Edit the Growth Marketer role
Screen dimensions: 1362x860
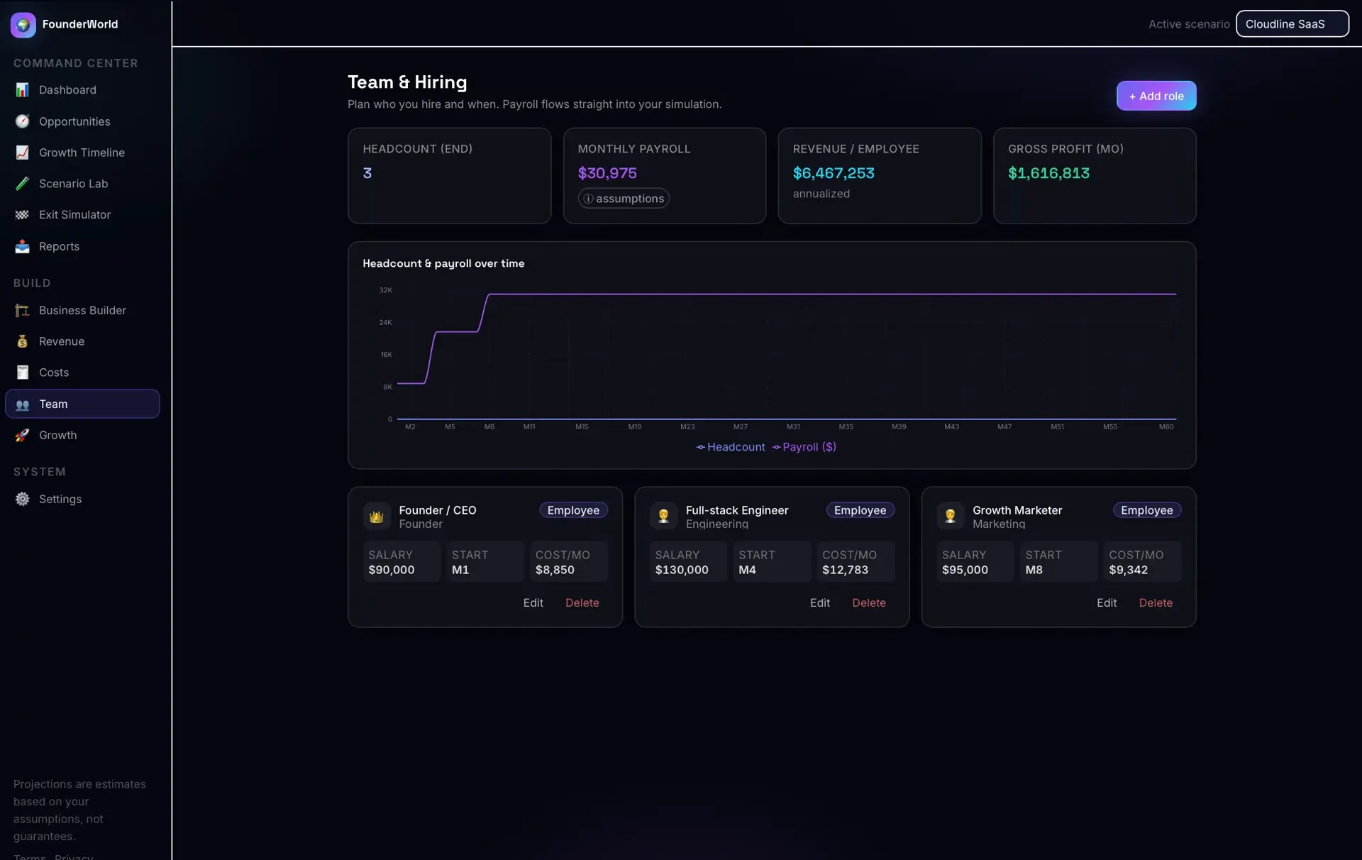(x=1106, y=603)
